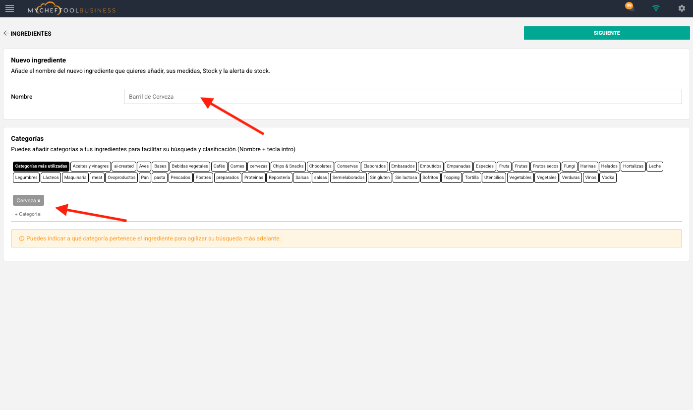The image size is (693, 410).
Task: Toggle the Bebidas vegetales category chip
Action: pyautogui.click(x=190, y=167)
